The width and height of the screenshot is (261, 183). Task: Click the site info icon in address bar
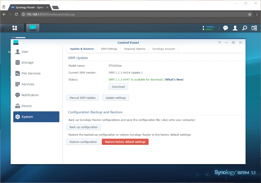(23, 14)
